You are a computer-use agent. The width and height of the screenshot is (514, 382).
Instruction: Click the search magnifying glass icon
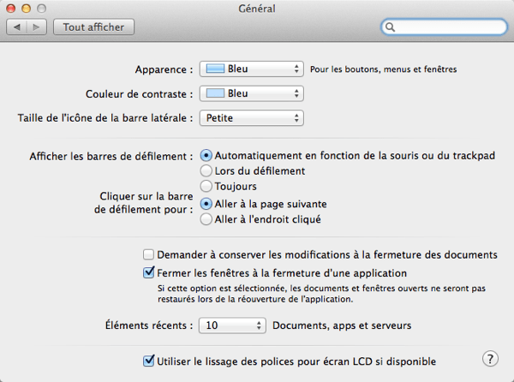pos(391,27)
